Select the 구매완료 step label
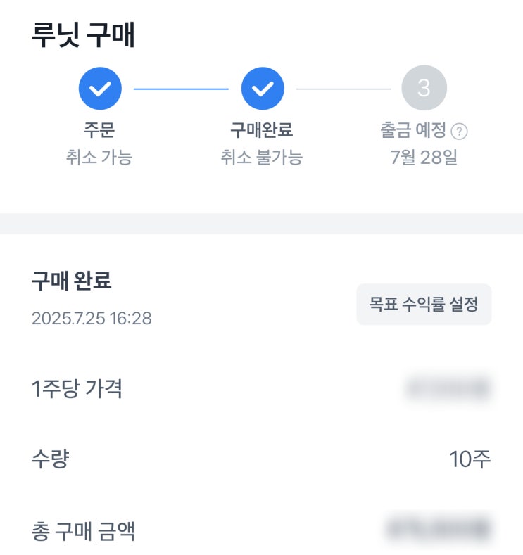Screen dimensions: 523x555 click(262, 130)
